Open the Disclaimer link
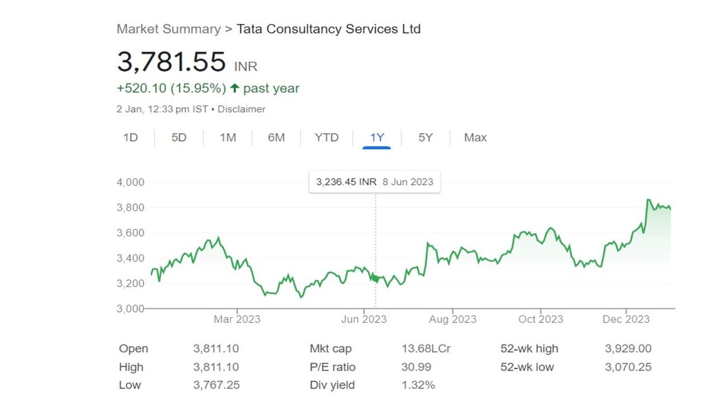The width and height of the screenshot is (717, 403). 241,109
